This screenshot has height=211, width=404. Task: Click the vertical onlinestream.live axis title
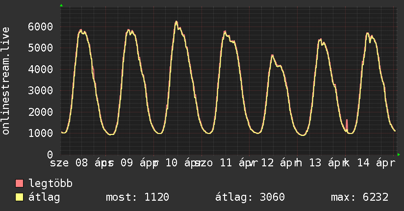6,81
